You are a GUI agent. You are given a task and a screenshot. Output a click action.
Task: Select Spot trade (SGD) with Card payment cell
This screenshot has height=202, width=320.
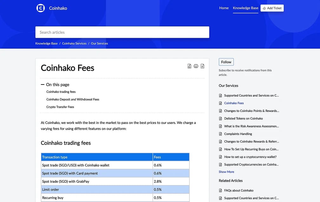pos(97,173)
